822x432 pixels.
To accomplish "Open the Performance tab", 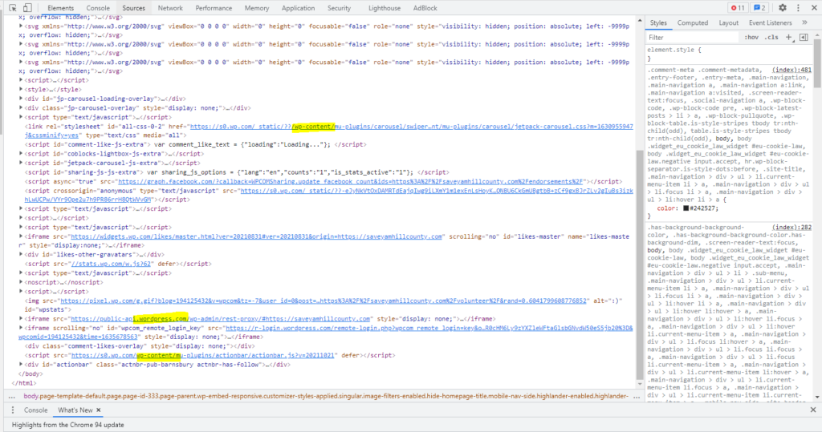I will pyautogui.click(x=214, y=8).
